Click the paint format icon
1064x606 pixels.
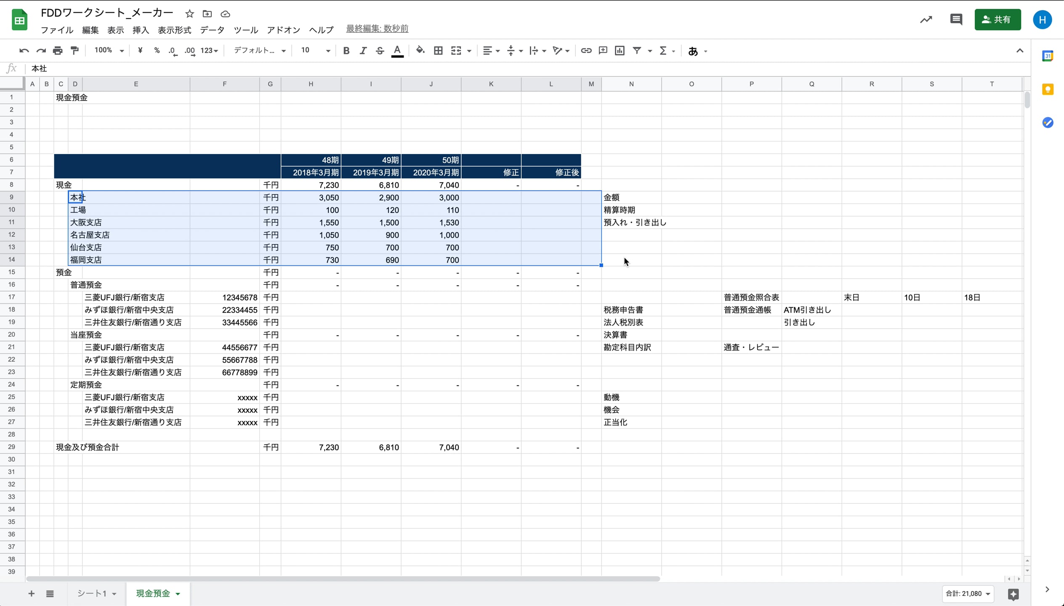coord(75,51)
